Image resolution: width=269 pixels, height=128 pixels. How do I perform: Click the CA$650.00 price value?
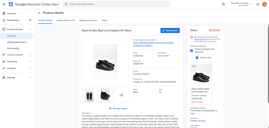[x=138, y=56]
